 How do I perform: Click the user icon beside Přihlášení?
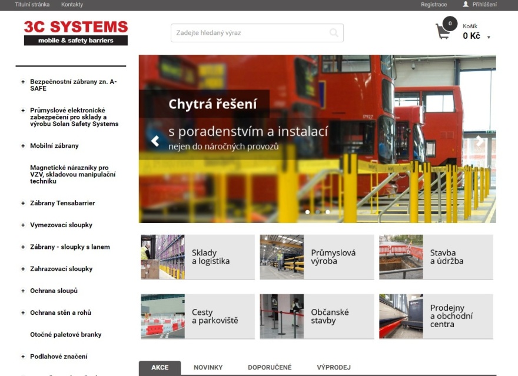click(466, 4)
